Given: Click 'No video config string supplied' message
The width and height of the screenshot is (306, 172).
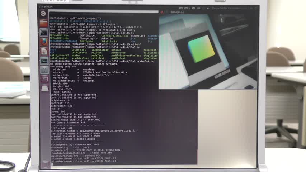Looking at the screenshot, I should 84,64.
